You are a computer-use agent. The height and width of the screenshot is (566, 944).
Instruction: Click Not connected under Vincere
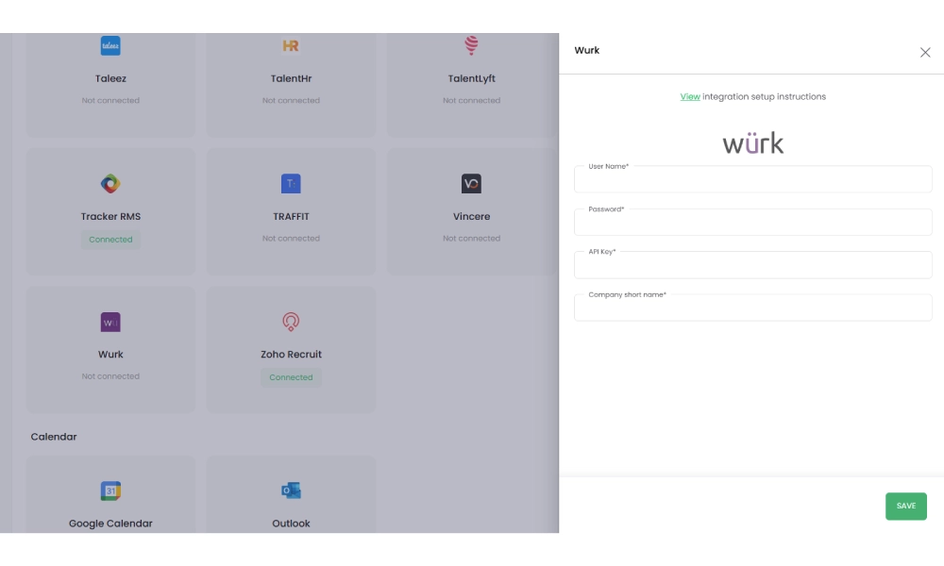click(x=471, y=238)
